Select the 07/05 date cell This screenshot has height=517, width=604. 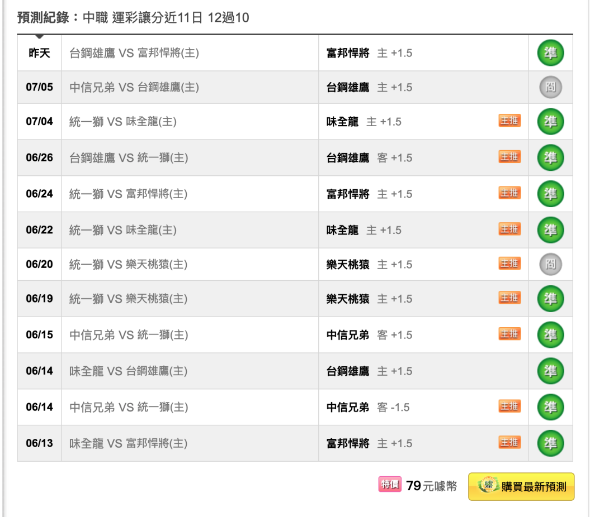coord(39,87)
